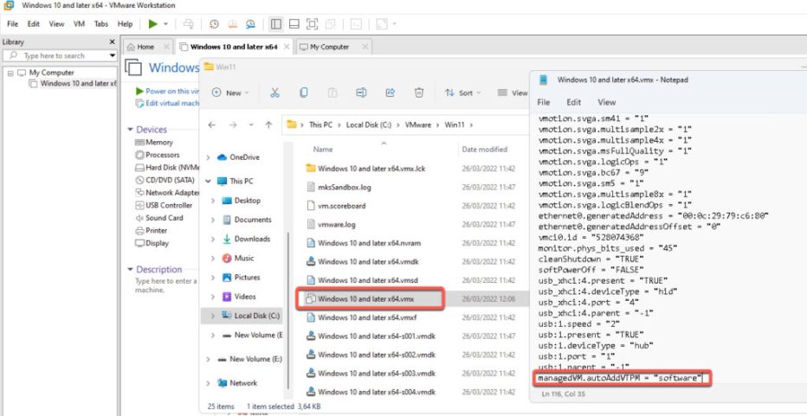Image resolution: width=807 pixels, height=416 pixels.
Task: Open the power options dropdown arrow
Action: (x=165, y=24)
